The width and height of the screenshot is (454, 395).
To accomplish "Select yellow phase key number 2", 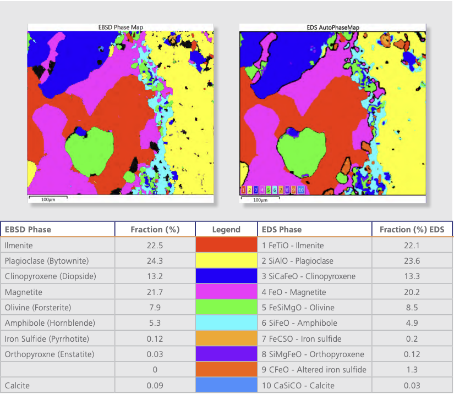I will pos(250,190).
